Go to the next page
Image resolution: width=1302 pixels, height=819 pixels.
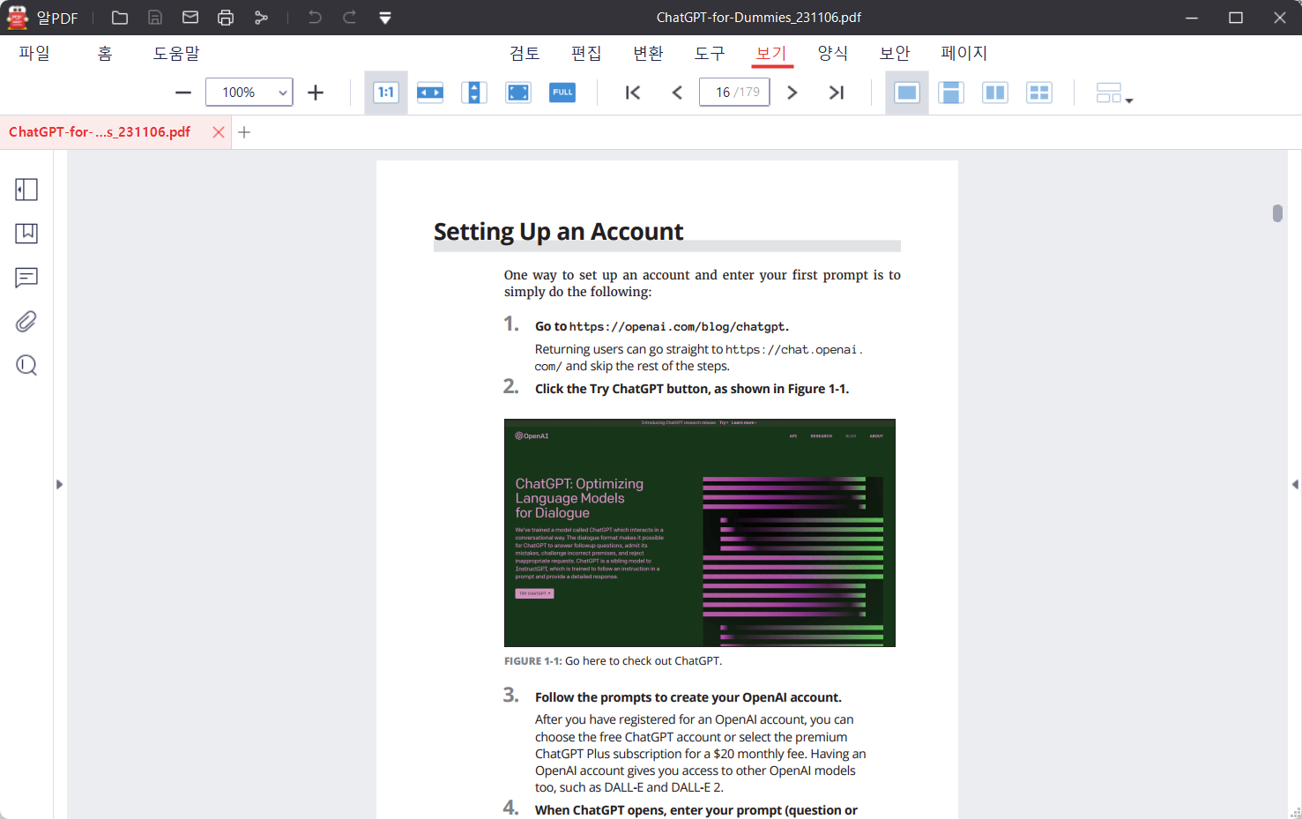(x=792, y=93)
